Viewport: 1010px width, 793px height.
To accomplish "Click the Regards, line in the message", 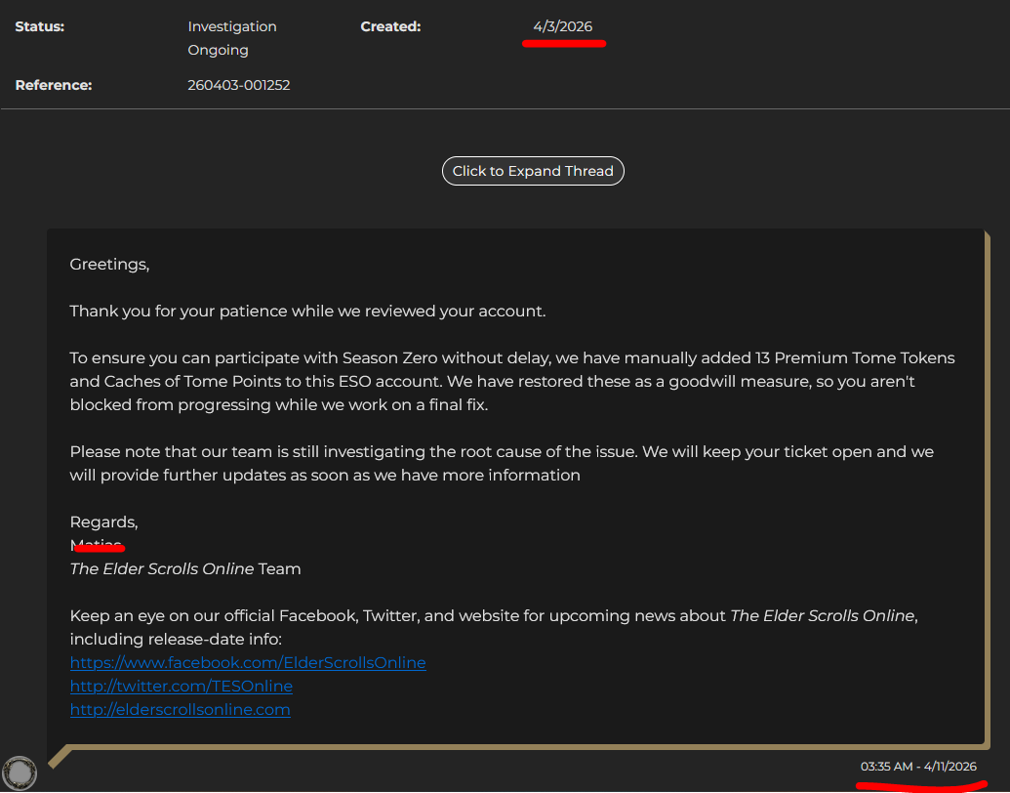I will tap(103, 522).
